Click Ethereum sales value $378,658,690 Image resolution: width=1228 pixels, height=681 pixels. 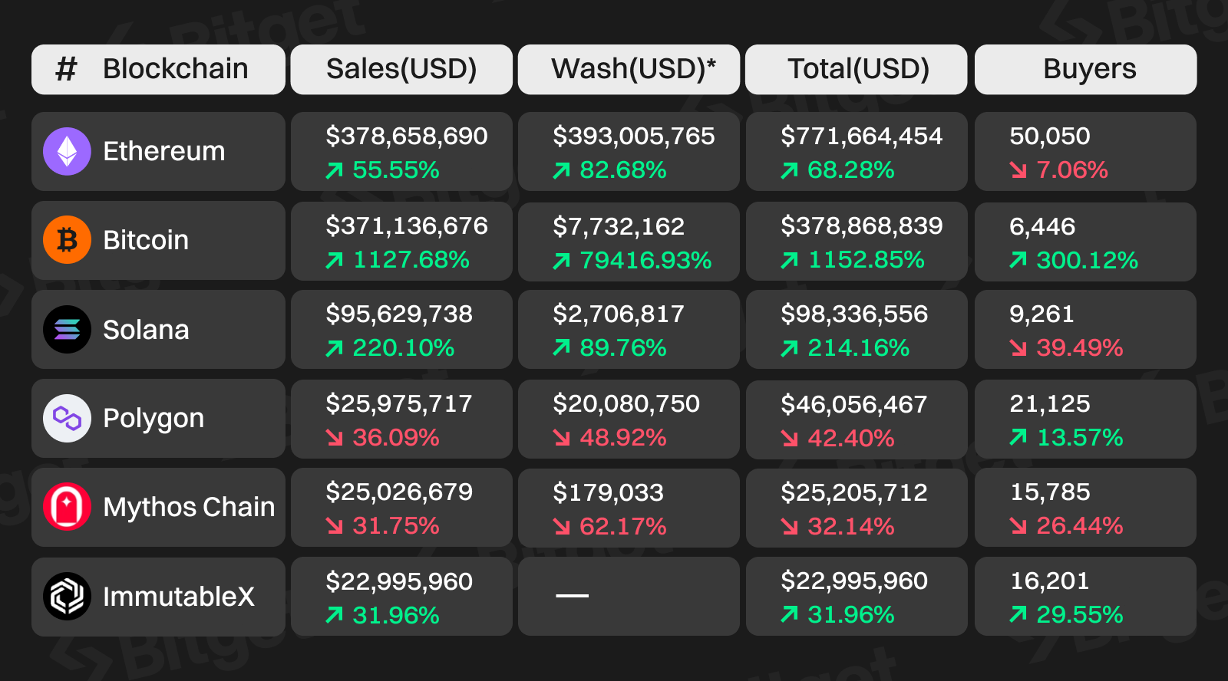click(x=407, y=136)
